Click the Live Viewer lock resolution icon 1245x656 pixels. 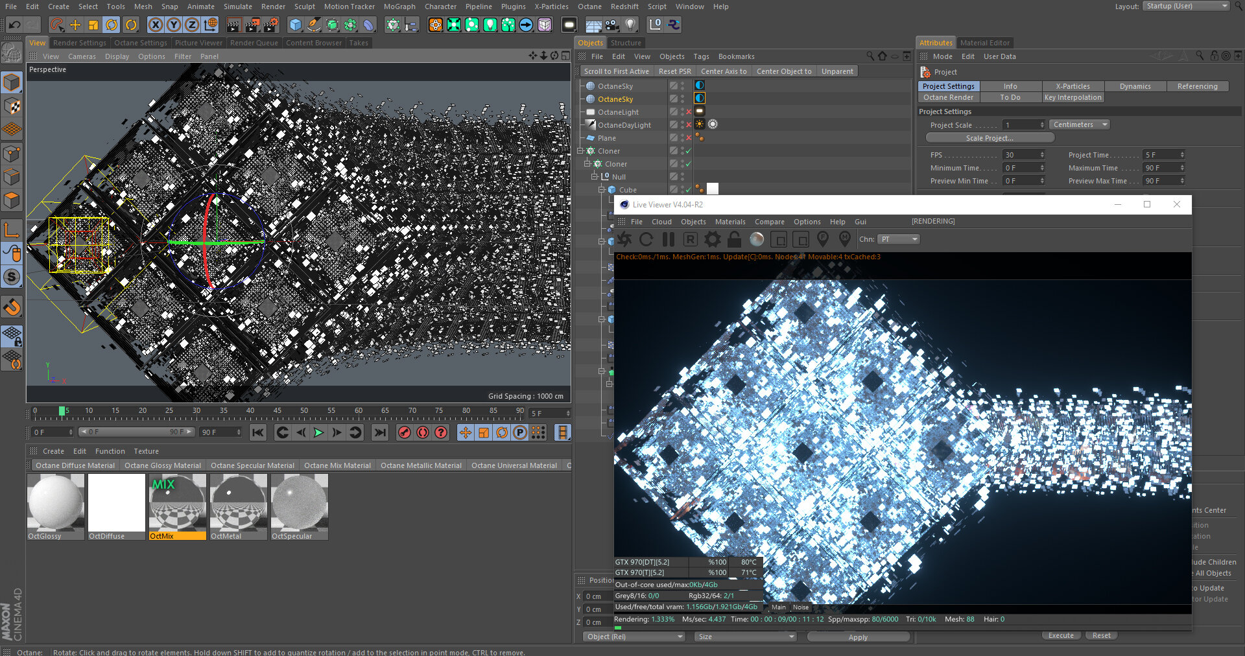(734, 240)
